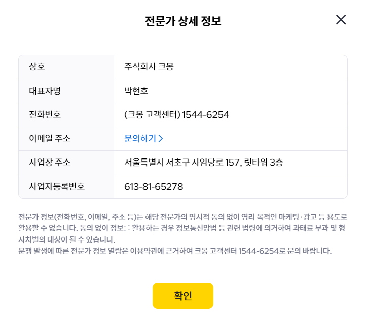Select the 상호 label cell
This screenshot has width=366, height=322.
coord(66,67)
